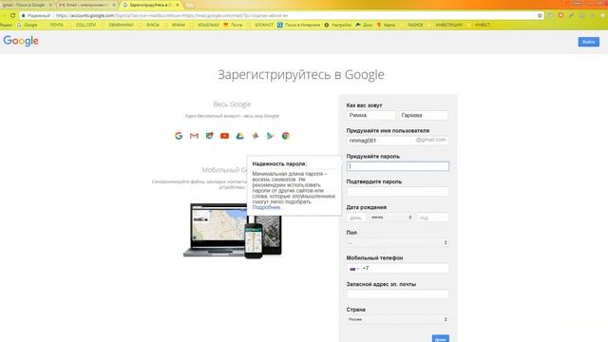Open the ПОЧТА bookmarks folder
The height and width of the screenshot is (342, 608).
tap(53, 25)
